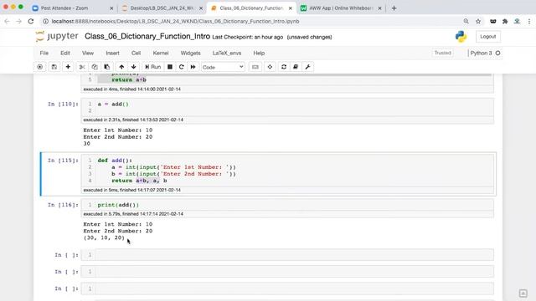Open the Kernel menu
The height and width of the screenshot is (301, 536).
[x=161, y=54]
